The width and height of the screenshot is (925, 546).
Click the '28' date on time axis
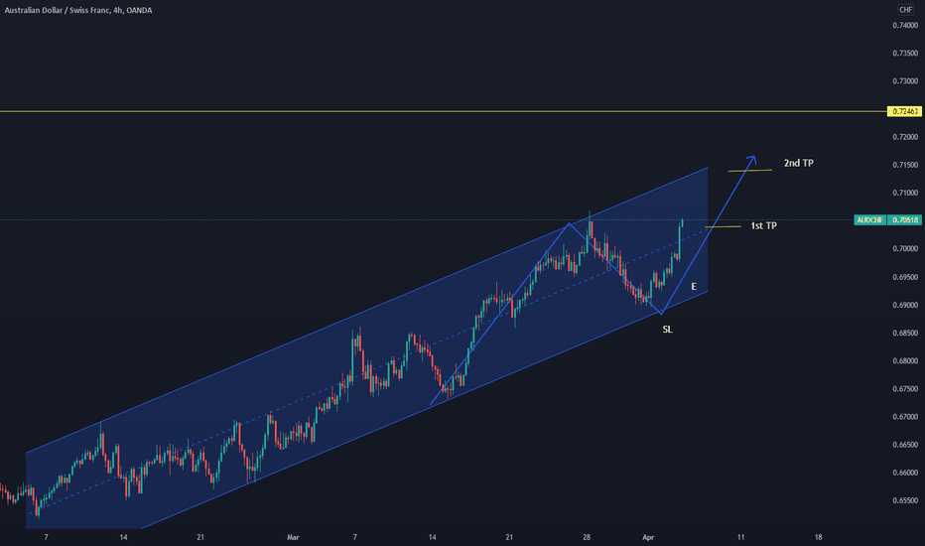point(587,537)
